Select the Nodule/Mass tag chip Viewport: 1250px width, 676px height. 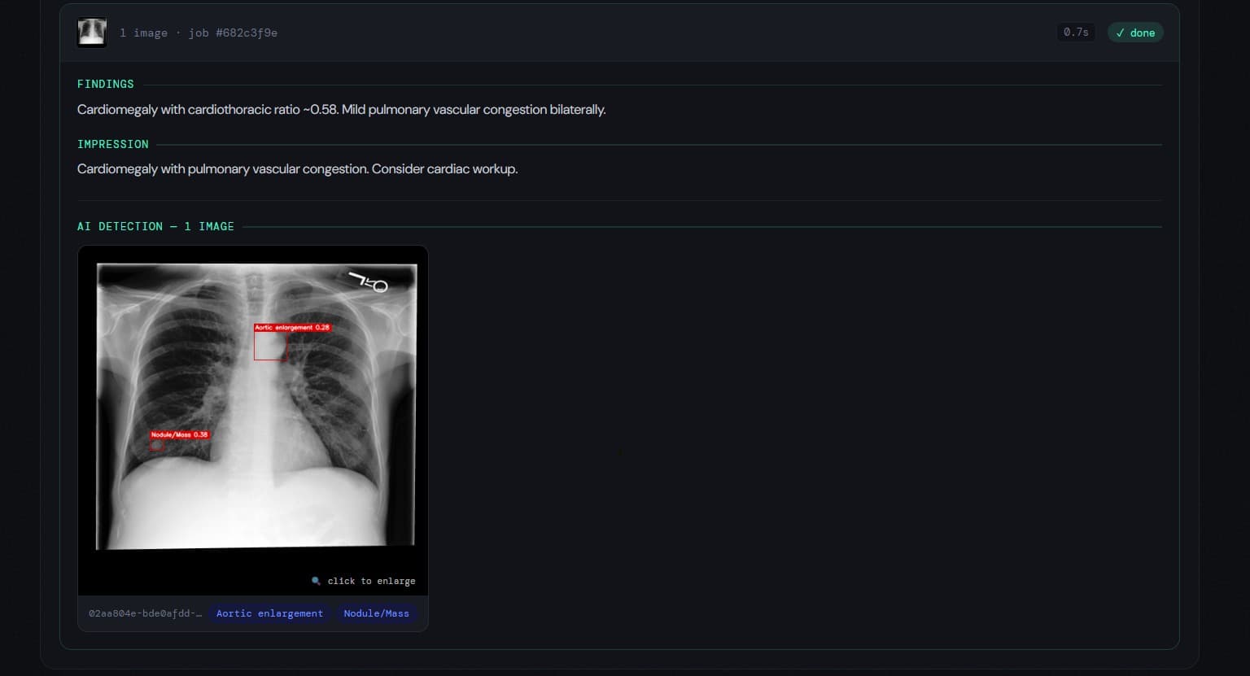376,613
